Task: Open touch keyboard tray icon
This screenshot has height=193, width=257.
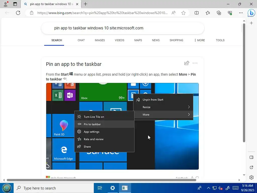Action: click(235, 188)
